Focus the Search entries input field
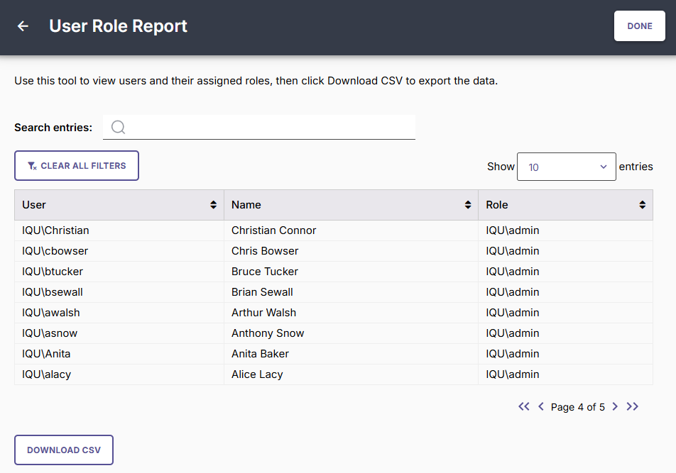 [259, 127]
